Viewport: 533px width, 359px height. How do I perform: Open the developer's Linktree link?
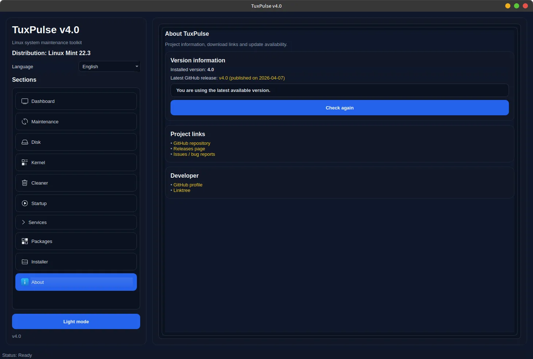click(181, 190)
